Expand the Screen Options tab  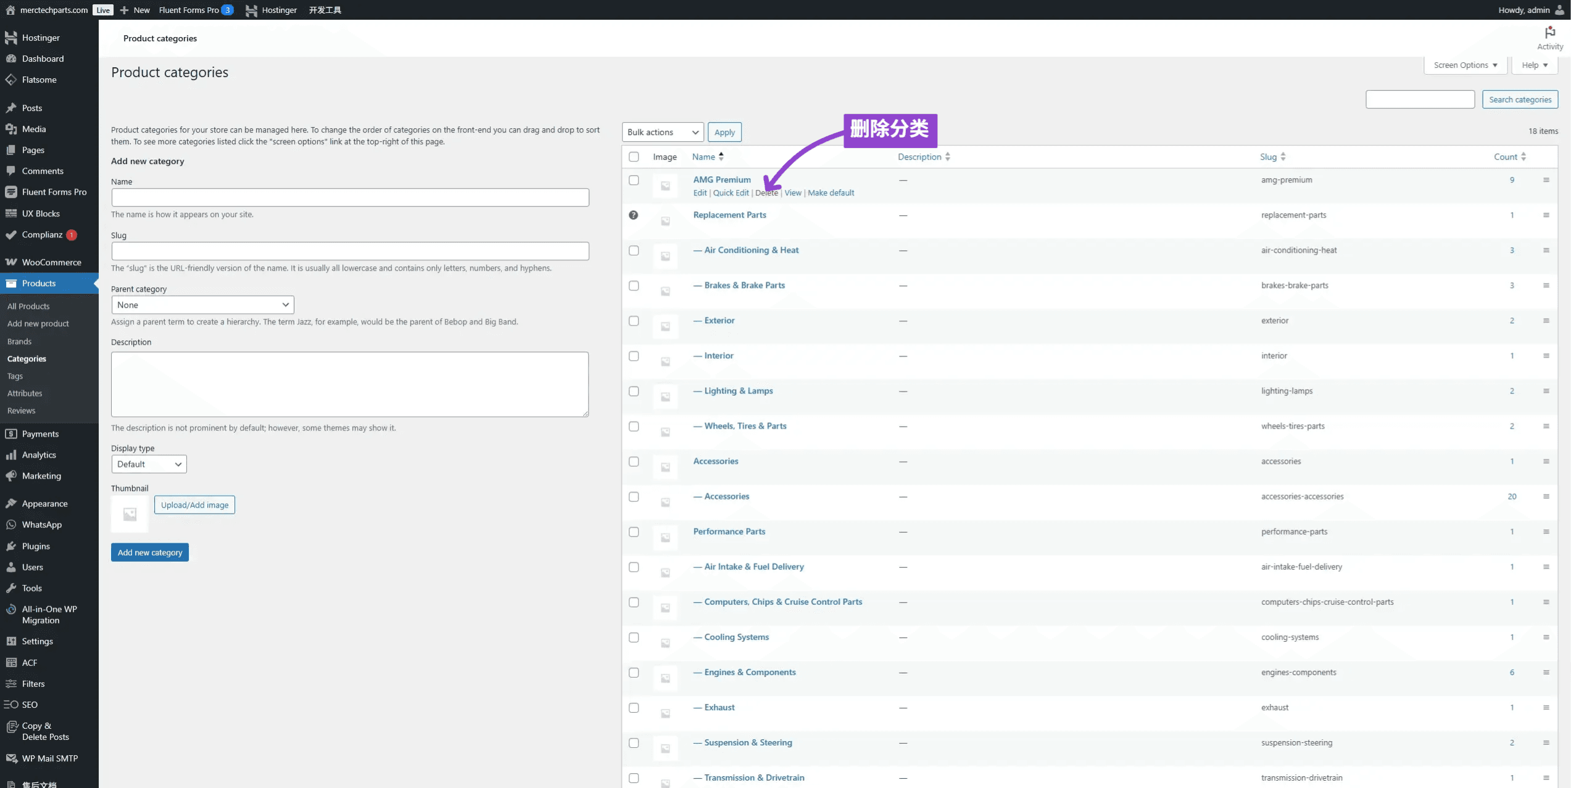(x=1465, y=65)
